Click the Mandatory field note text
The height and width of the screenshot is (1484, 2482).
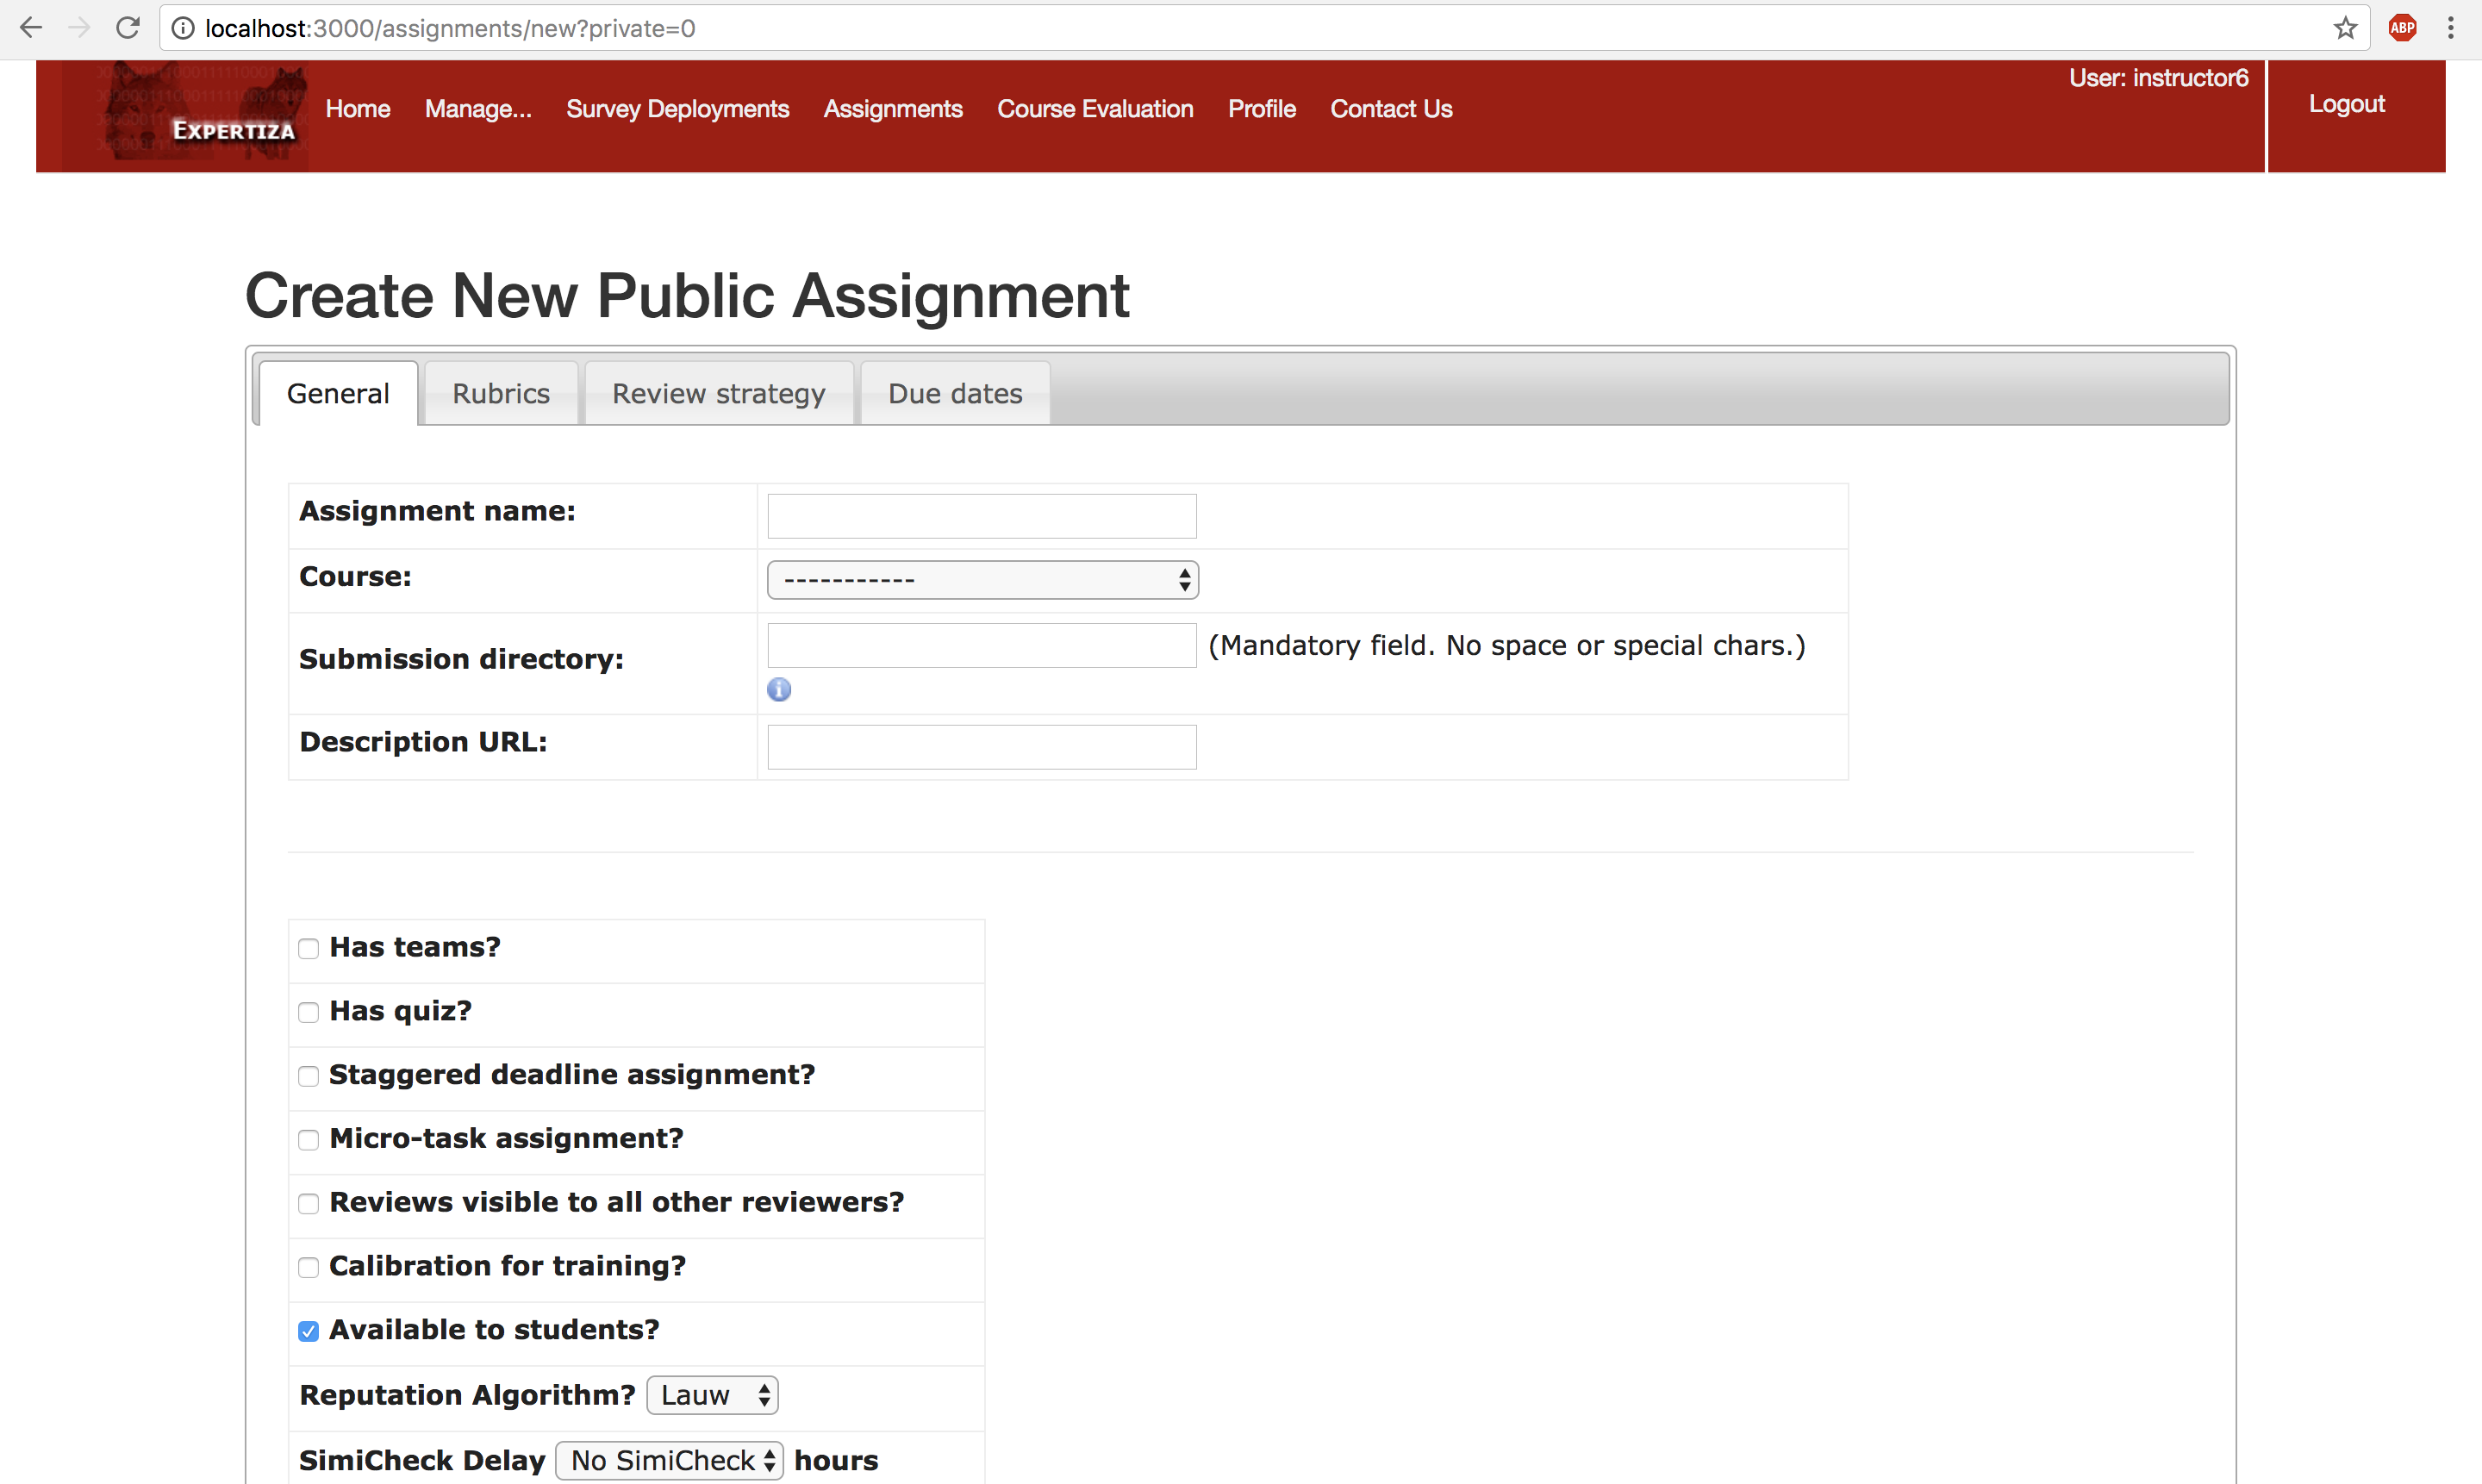pos(1507,646)
